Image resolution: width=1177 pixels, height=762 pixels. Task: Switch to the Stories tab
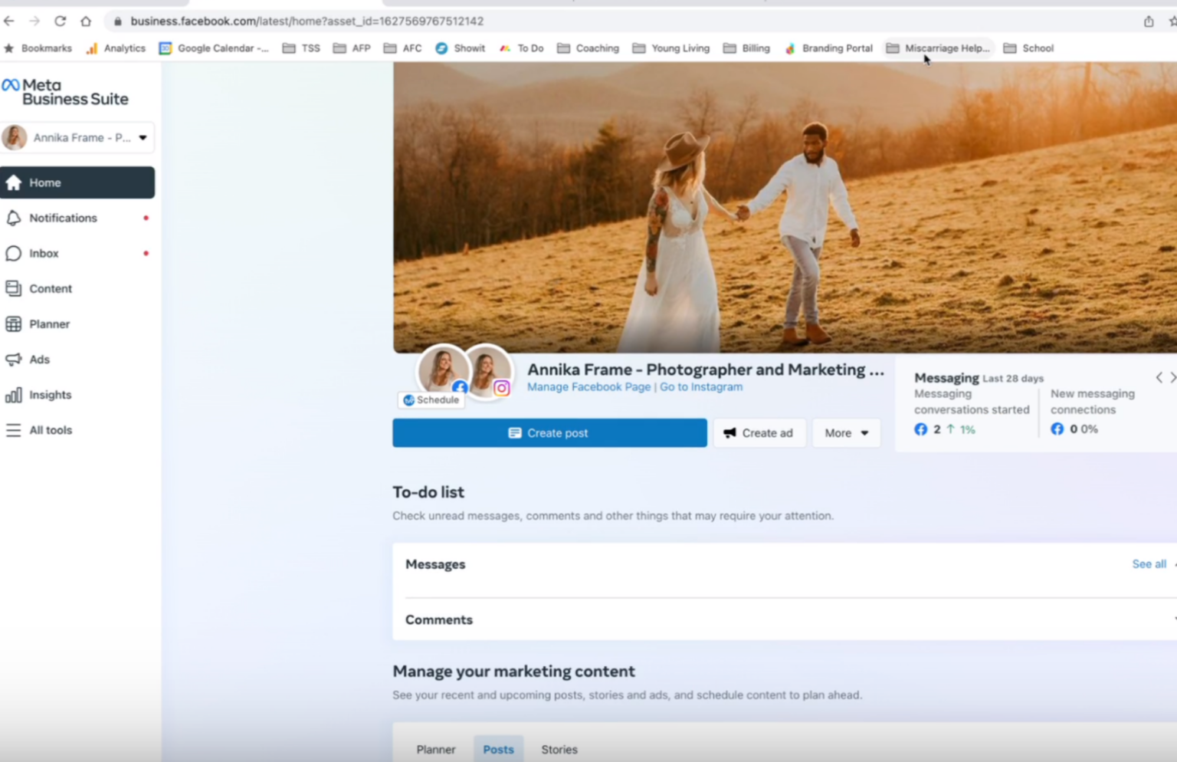click(x=559, y=749)
